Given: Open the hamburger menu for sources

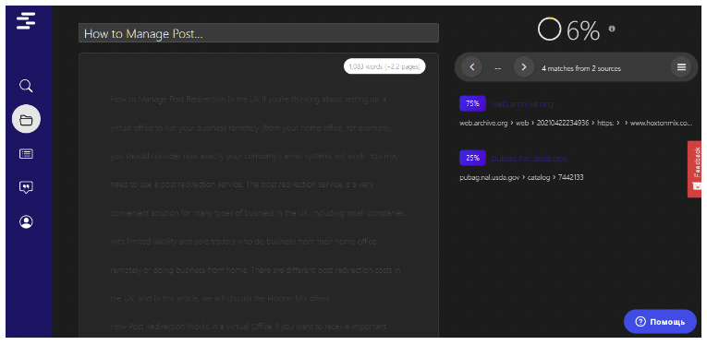Looking at the screenshot, I should pyautogui.click(x=681, y=67).
